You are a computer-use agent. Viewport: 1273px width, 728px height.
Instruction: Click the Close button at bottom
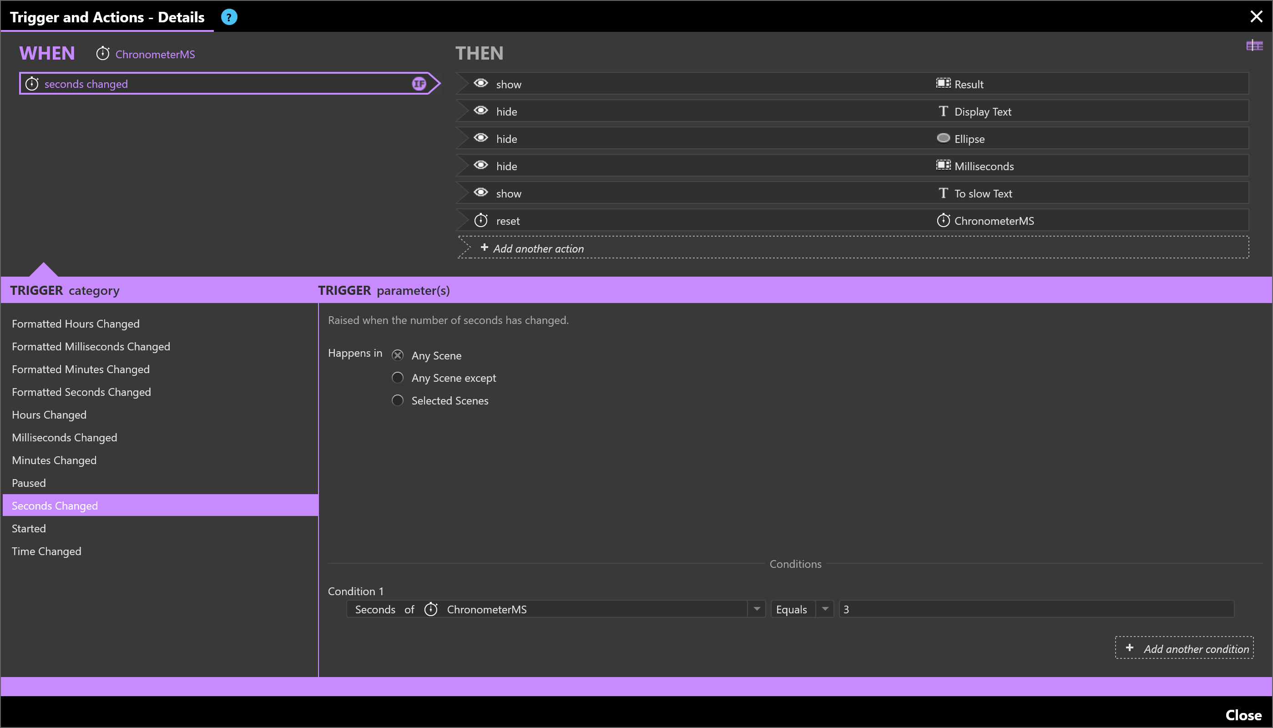click(1243, 715)
